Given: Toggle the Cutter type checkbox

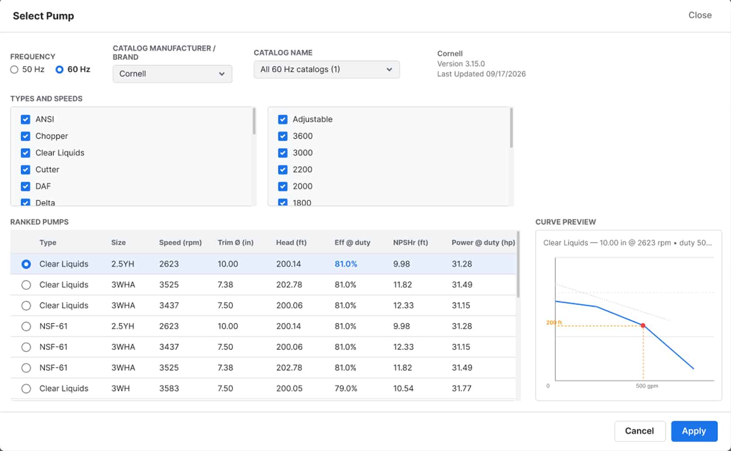Looking at the screenshot, I should click(x=26, y=170).
